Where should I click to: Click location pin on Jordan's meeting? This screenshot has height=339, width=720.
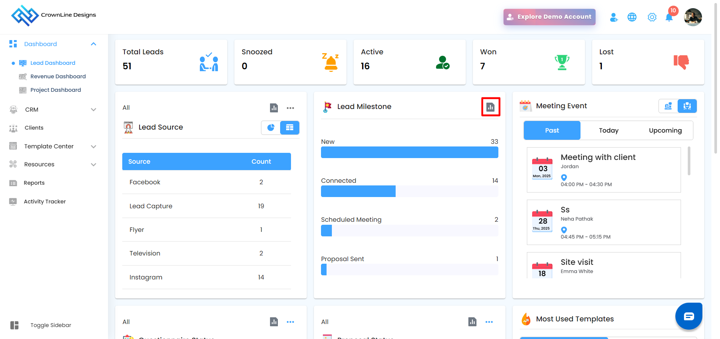pos(564,178)
